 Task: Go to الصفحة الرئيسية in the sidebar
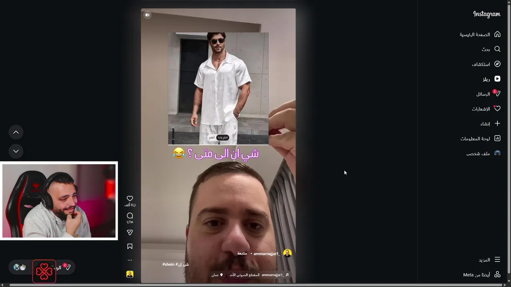(x=480, y=34)
